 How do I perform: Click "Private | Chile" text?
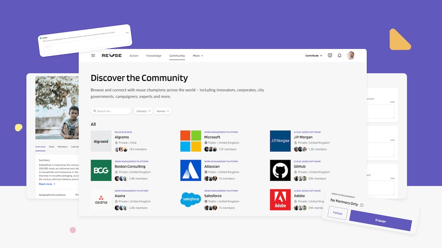[x=127, y=143]
